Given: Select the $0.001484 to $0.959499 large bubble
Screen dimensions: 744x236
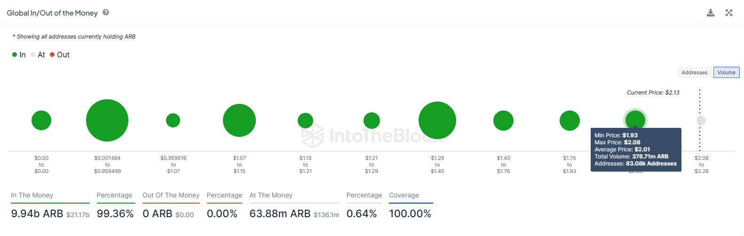Looking at the screenshot, I should [107, 120].
